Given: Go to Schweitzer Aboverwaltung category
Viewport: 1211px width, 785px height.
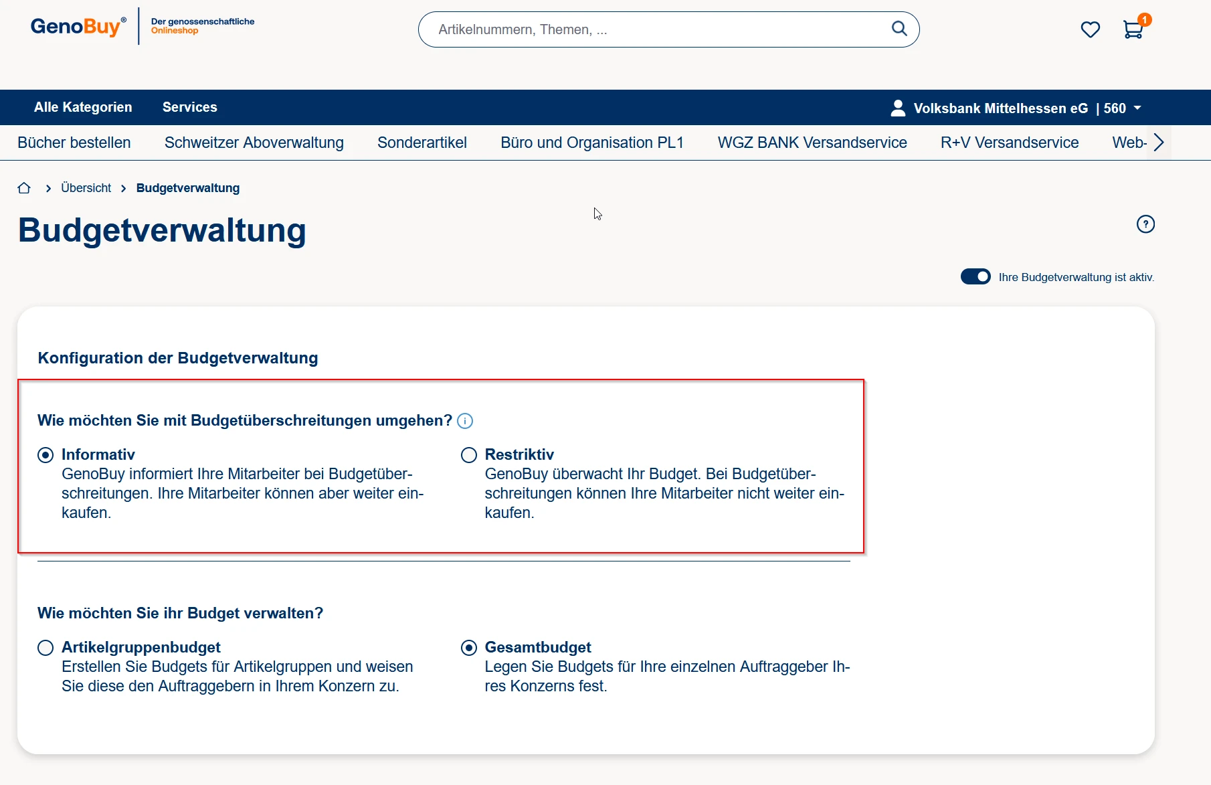Looking at the screenshot, I should point(254,143).
